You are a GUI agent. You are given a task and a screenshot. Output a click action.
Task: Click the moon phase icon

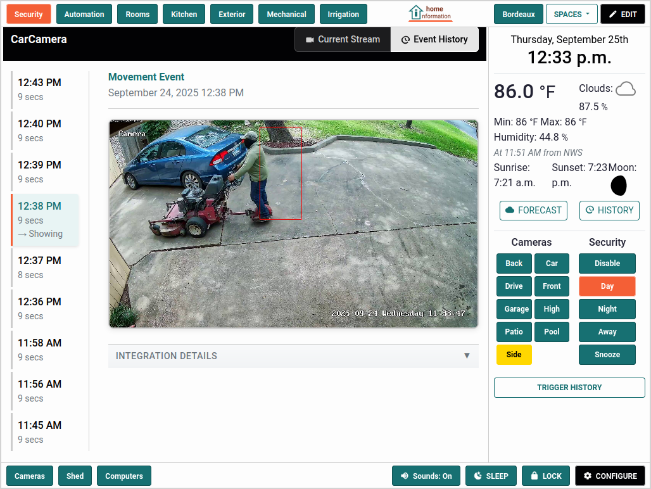tap(618, 185)
